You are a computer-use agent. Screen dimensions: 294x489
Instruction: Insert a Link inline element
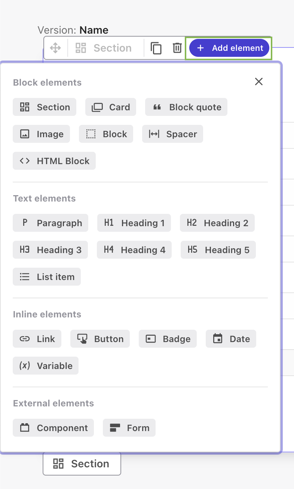point(37,339)
